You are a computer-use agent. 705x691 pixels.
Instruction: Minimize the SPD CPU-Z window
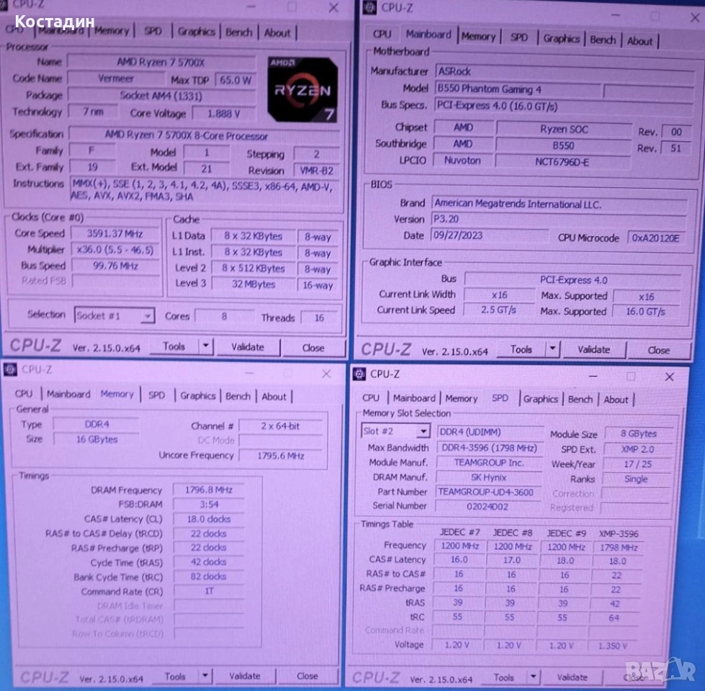click(x=593, y=376)
